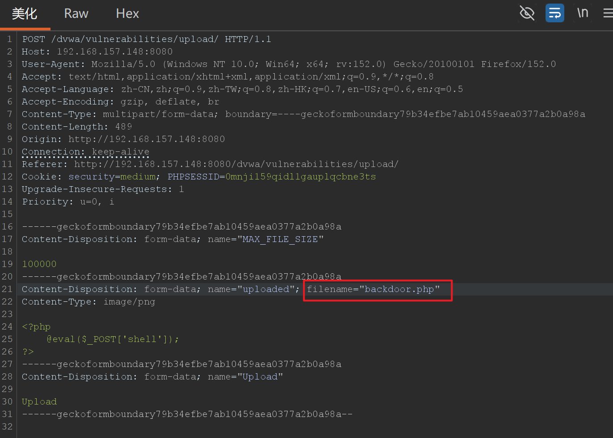Click the Origin header line
The image size is (613, 438).
[x=123, y=139]
